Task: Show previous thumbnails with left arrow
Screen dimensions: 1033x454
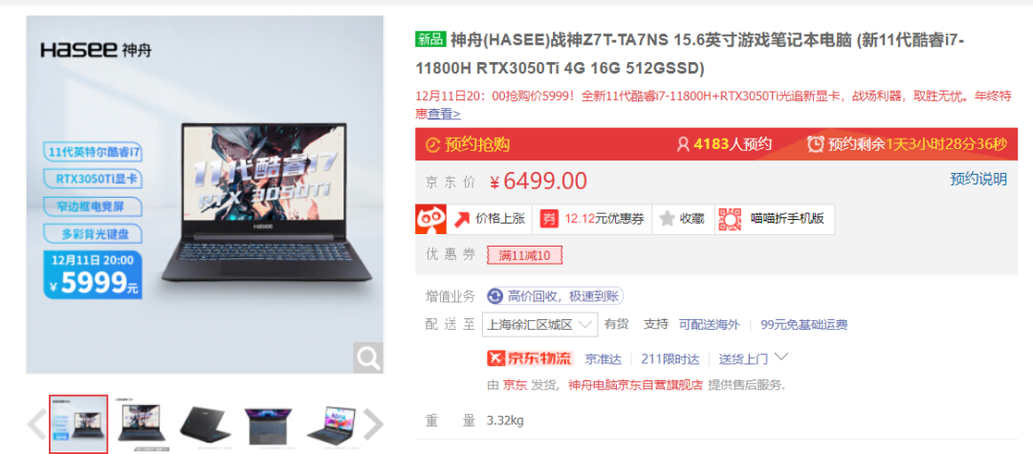Action: pyautogui.click(x=36, y=424)
